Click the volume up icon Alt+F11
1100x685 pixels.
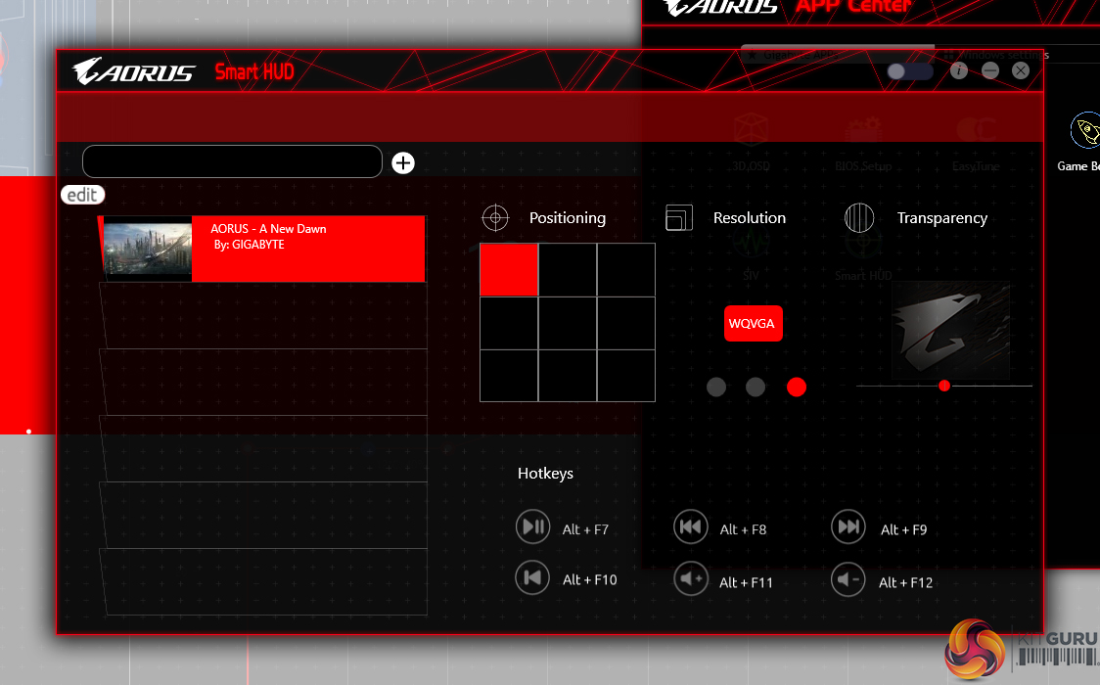[x=691, y=578]
